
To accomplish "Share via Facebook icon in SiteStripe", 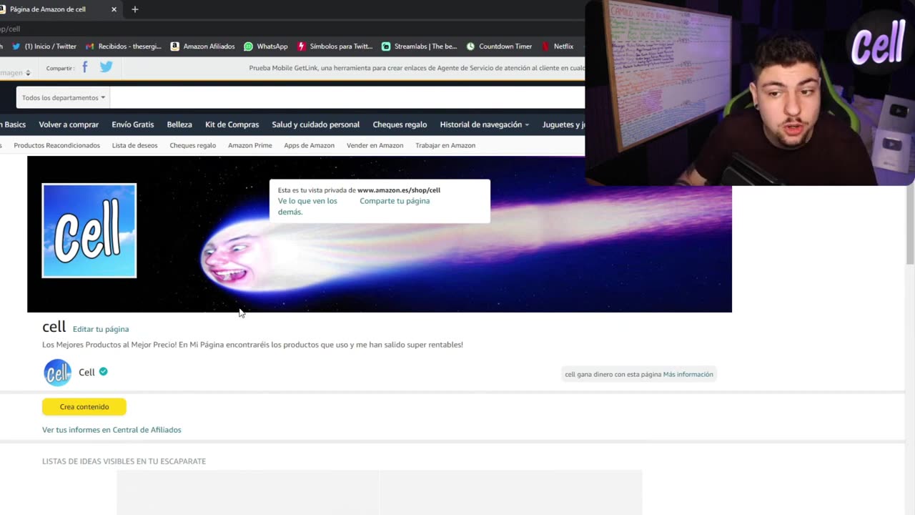I will coord(84,67).
